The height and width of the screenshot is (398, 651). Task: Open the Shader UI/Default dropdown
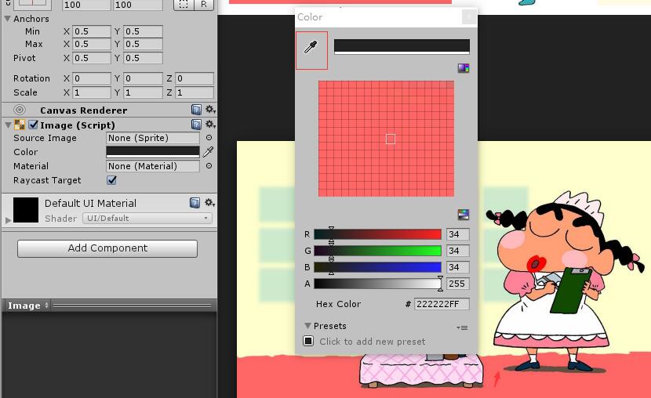tap(147, 218)
